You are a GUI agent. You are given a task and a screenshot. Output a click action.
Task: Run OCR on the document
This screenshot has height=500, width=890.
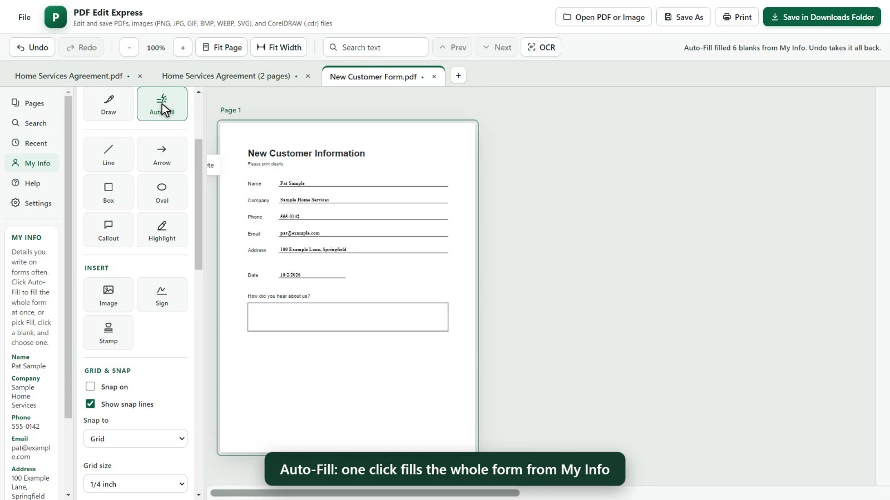(x=541, y=47)
